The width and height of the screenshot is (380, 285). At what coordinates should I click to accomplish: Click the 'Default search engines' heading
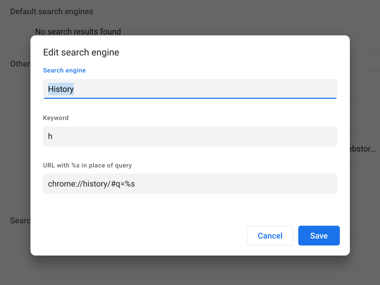(51, 11)
